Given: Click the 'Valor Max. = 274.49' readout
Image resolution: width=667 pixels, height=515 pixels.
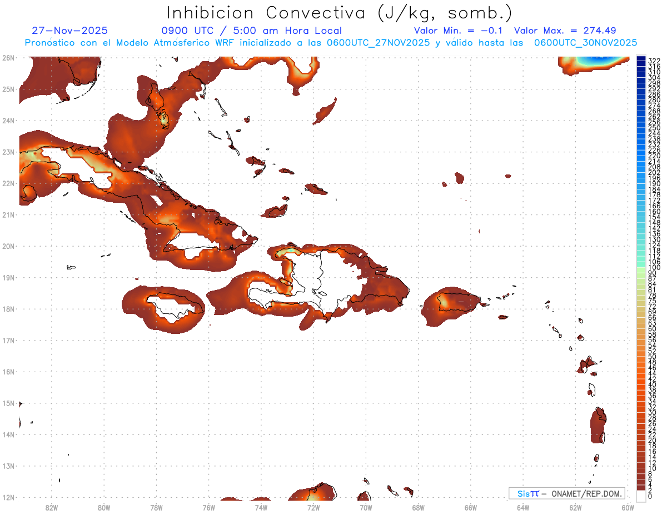Looking at the screenshot, I should click(x=565, y=31).
